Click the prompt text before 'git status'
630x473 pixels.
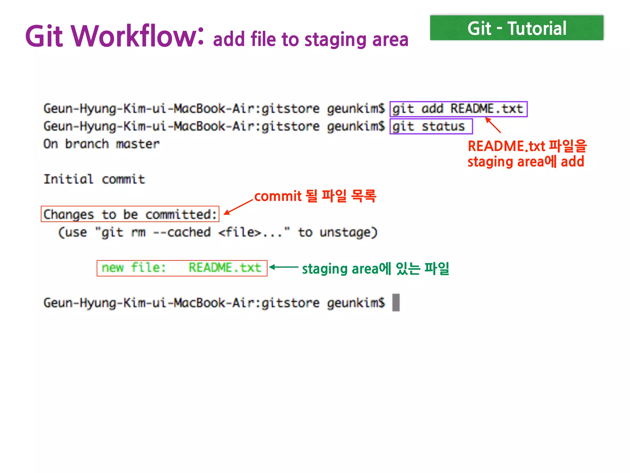point(214,127)
